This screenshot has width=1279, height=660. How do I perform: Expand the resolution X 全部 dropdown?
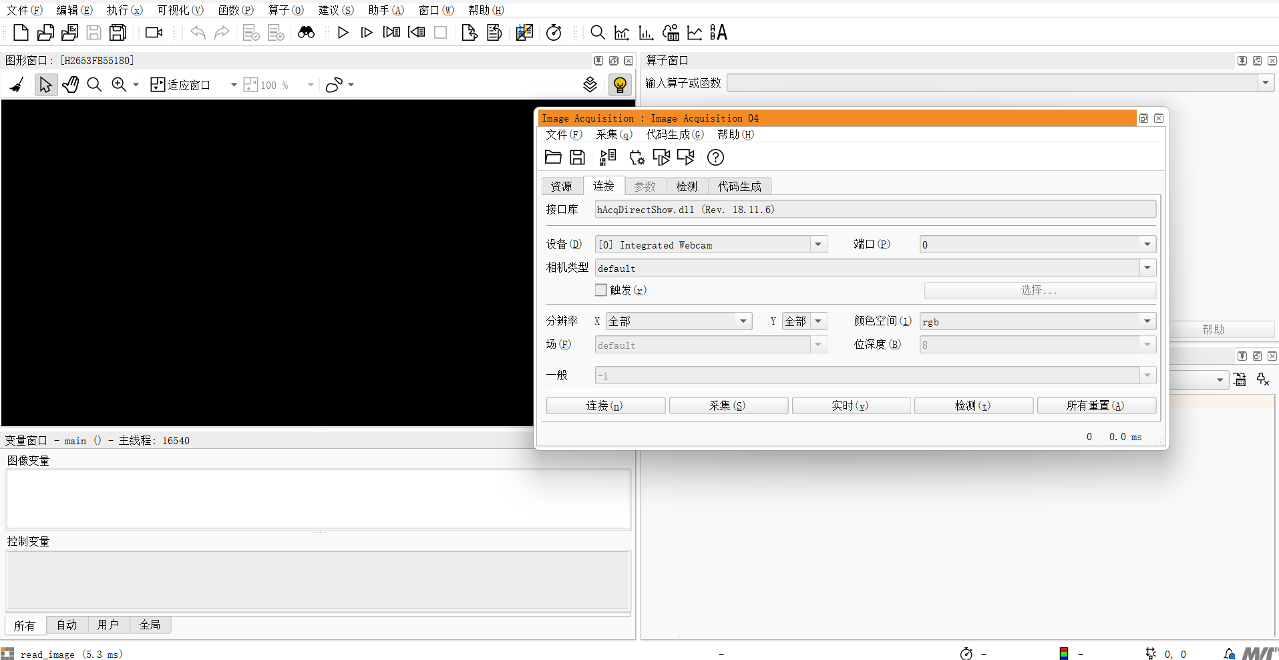743,321
